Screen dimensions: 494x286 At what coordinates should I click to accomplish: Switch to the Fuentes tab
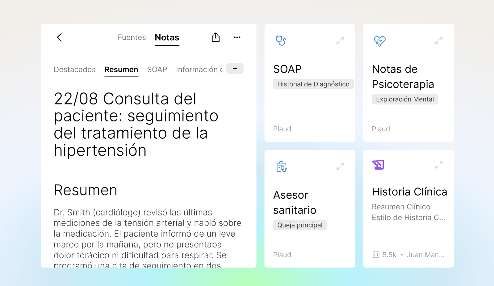(132, 37)
